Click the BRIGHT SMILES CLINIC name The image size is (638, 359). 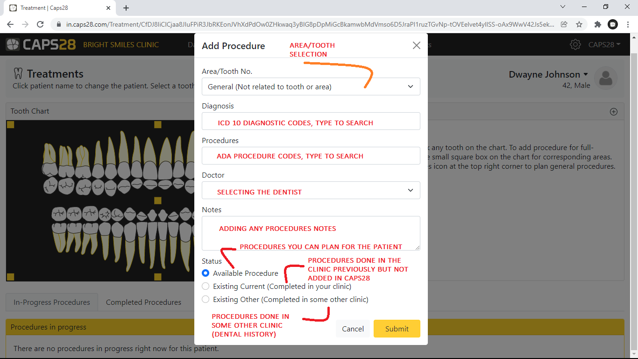(121, 44)
